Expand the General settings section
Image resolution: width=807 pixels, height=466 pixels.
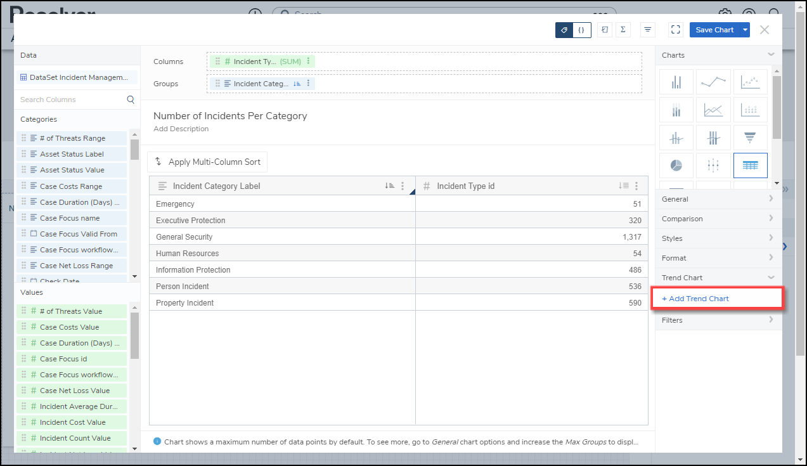coord(718,199)
